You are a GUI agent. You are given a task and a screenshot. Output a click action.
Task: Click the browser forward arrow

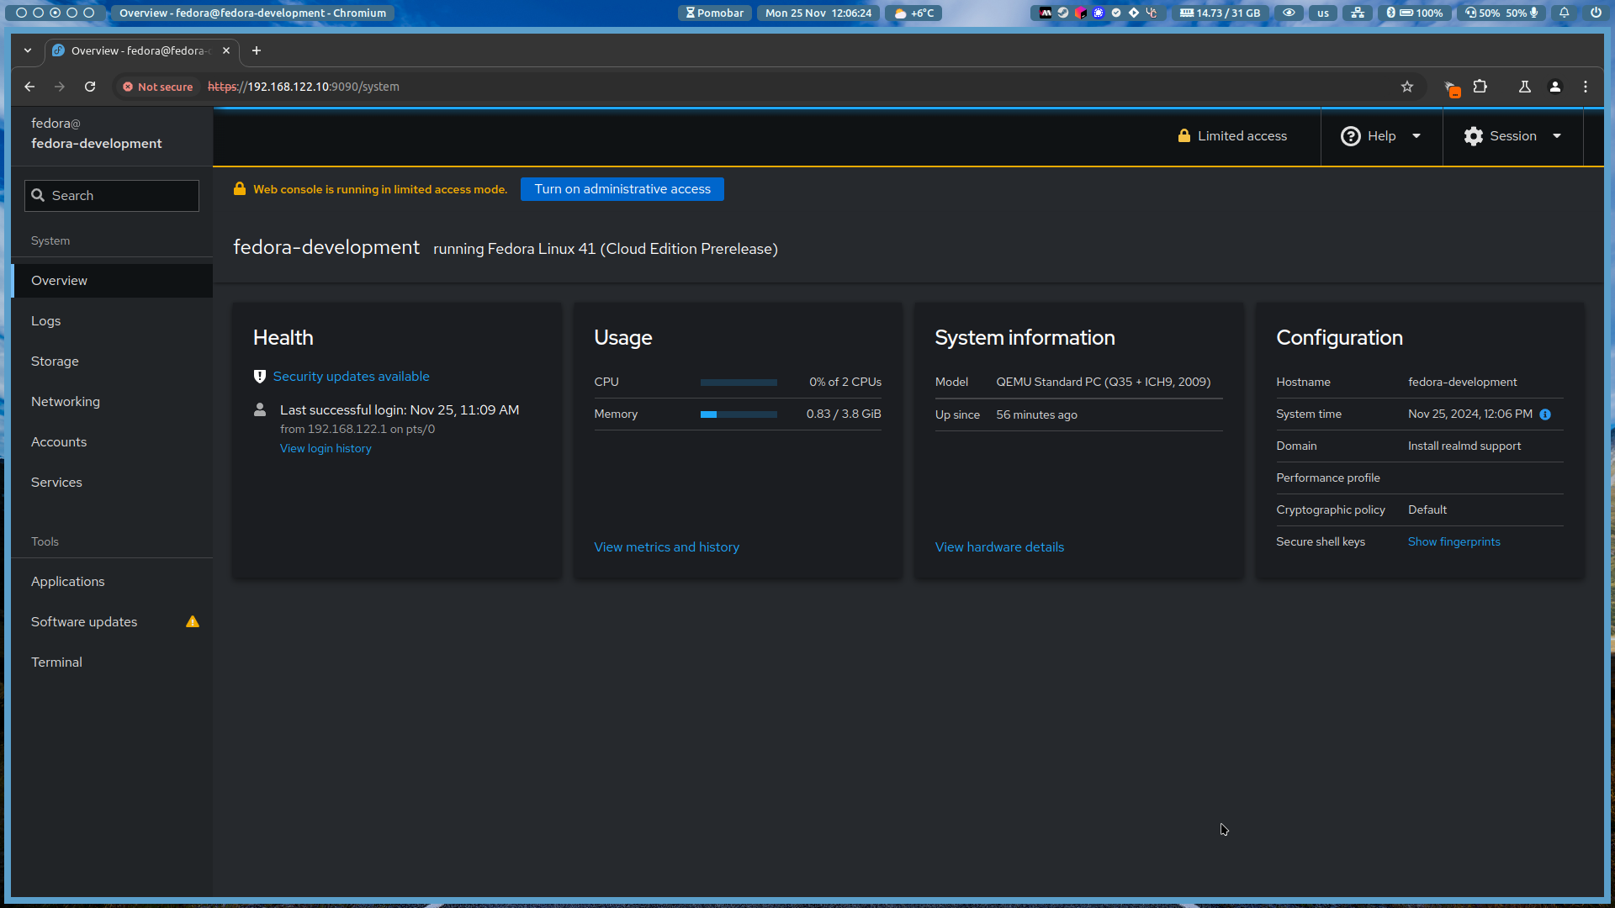pyautogui.click(x=60, y=87)
